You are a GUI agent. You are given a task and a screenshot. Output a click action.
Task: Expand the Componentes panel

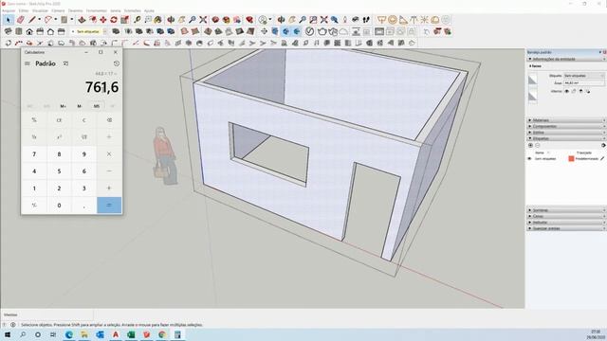tap(566, 126)
